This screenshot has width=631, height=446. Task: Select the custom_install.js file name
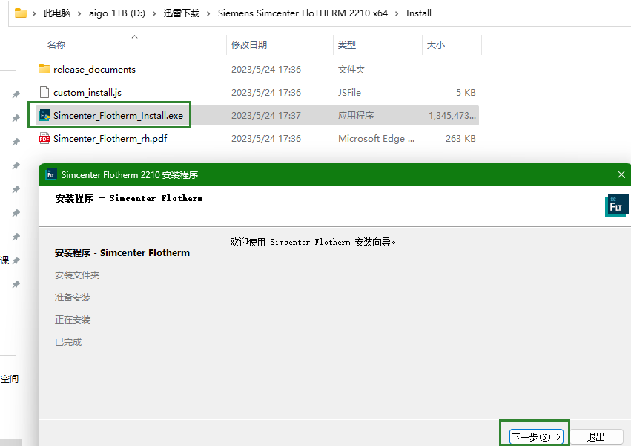pyautogui.click(x=87, y=92)
